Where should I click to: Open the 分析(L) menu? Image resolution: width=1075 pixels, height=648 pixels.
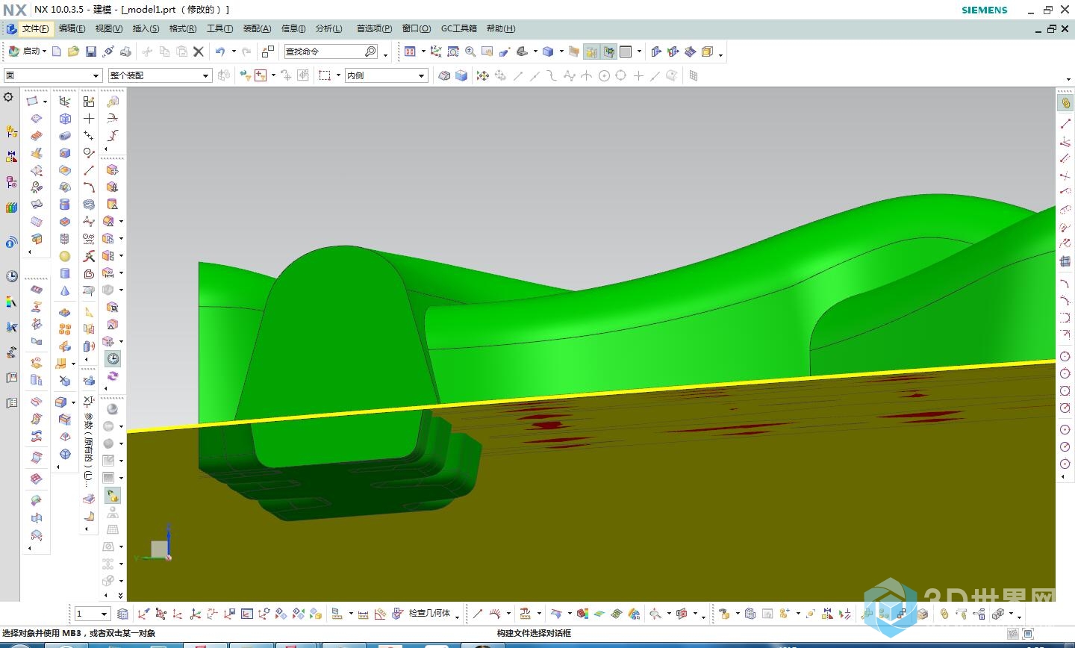coord(328,28)
